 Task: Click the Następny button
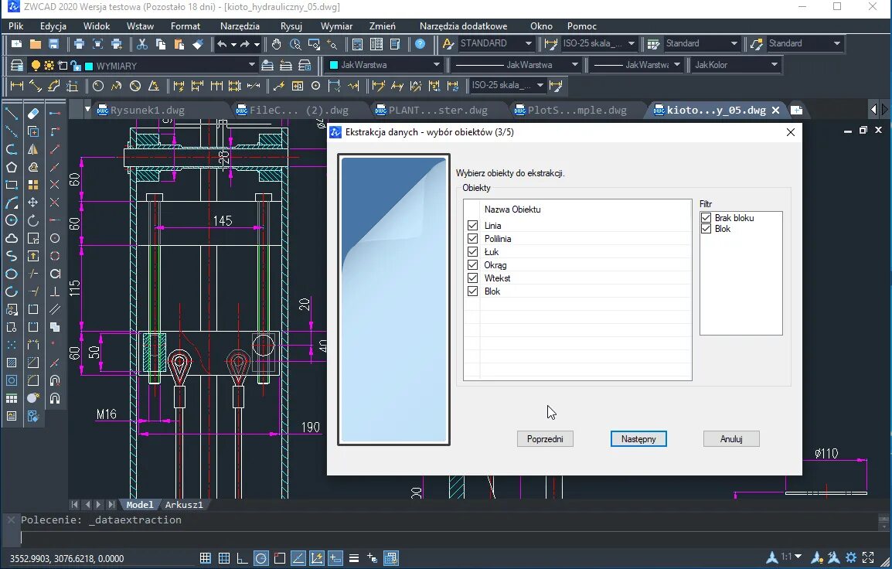point(638,439)
